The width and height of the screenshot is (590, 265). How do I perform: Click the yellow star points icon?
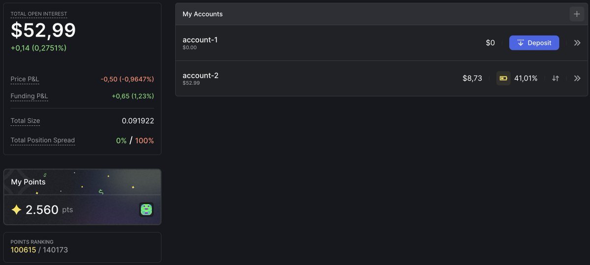pos(16,210)
